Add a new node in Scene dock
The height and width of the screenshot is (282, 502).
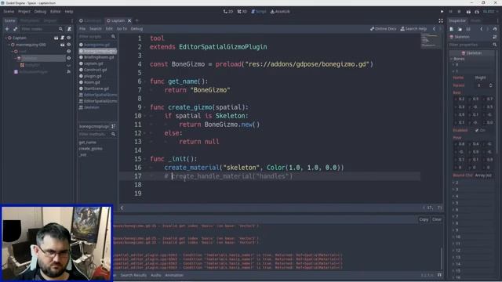(7, 29)
